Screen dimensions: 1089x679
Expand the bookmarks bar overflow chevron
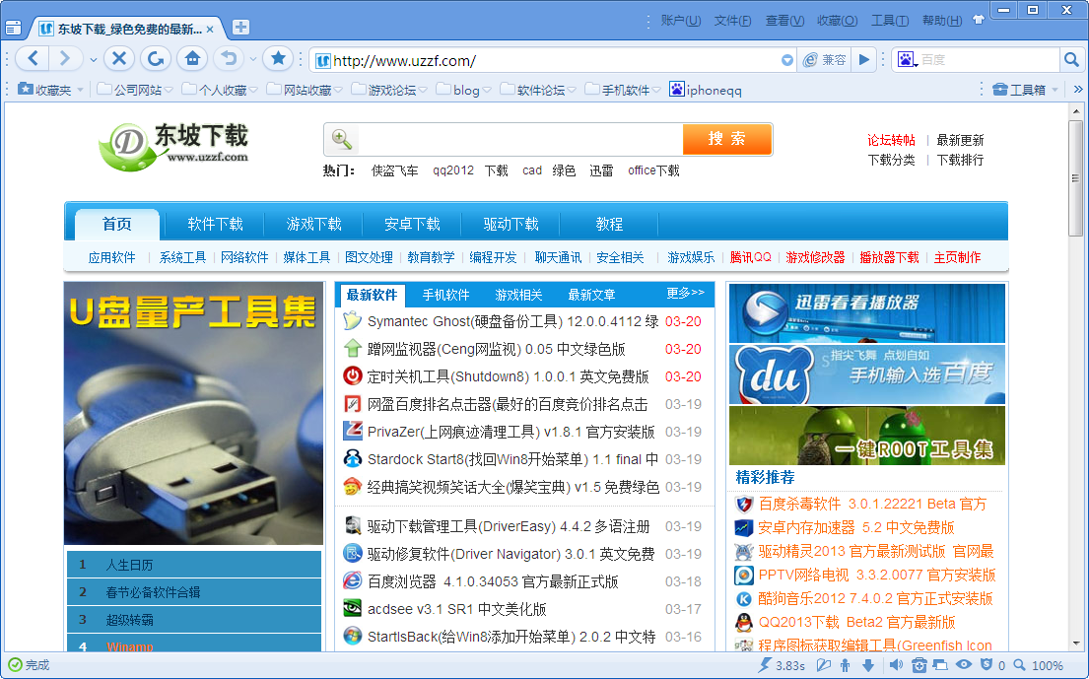(1077, 90)
